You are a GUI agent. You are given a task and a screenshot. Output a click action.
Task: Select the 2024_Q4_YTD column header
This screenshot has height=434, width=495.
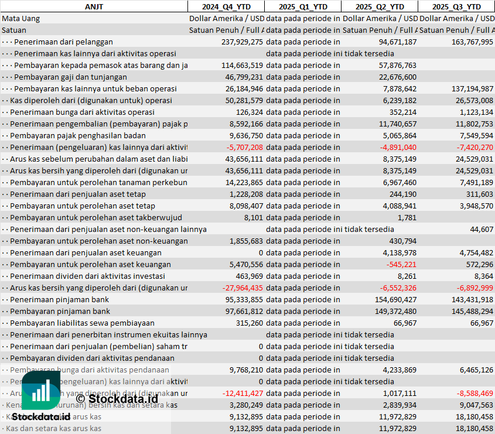click(x=226, y=6)
